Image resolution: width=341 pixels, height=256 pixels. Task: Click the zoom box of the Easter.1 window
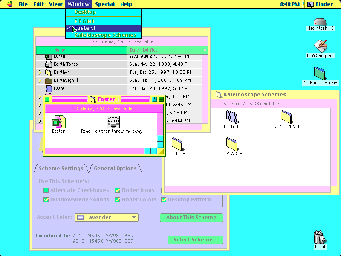[x=154, y=99]
